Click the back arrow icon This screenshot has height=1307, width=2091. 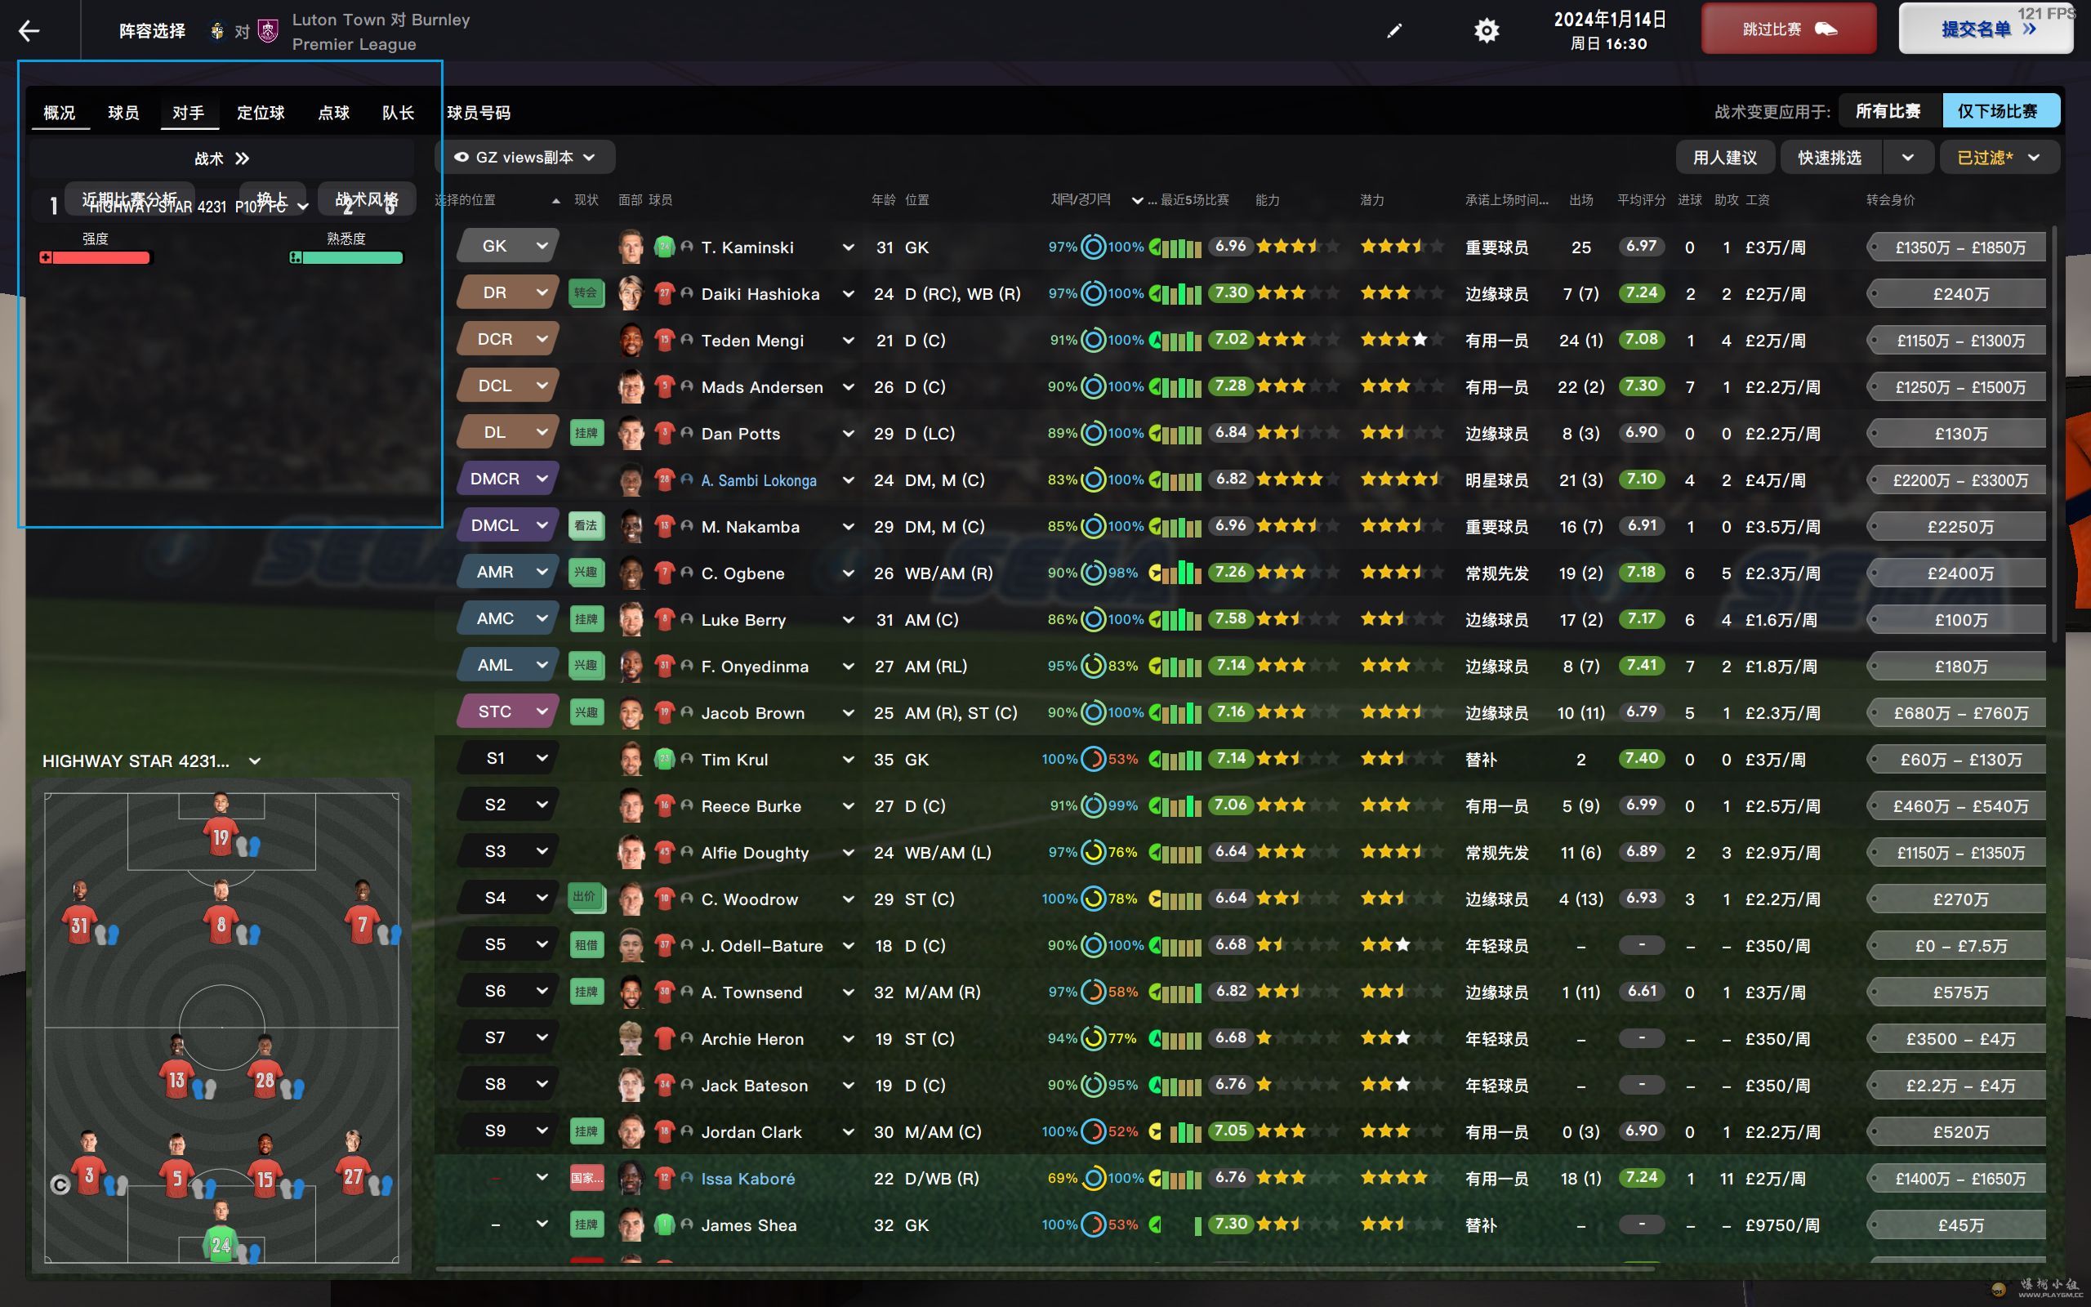[29, 31]
